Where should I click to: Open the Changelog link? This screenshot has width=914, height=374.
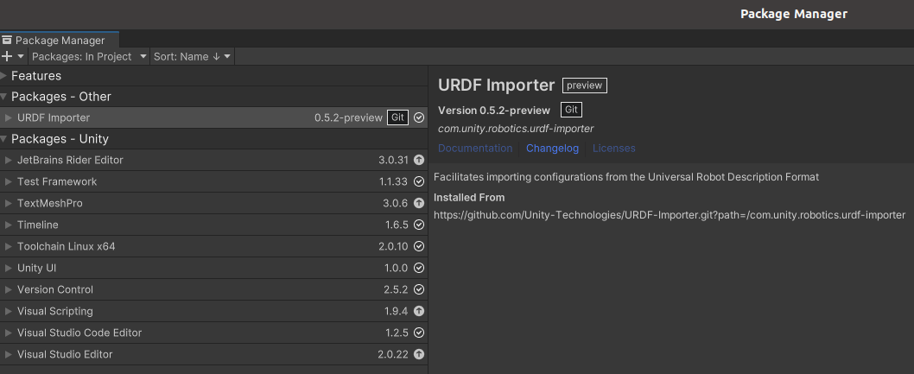[x=553, y=148]
